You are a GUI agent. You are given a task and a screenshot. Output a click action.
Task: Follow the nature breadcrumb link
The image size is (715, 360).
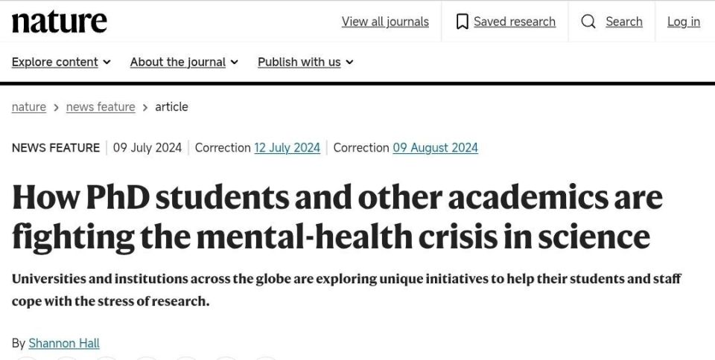(x=29, y=107)
